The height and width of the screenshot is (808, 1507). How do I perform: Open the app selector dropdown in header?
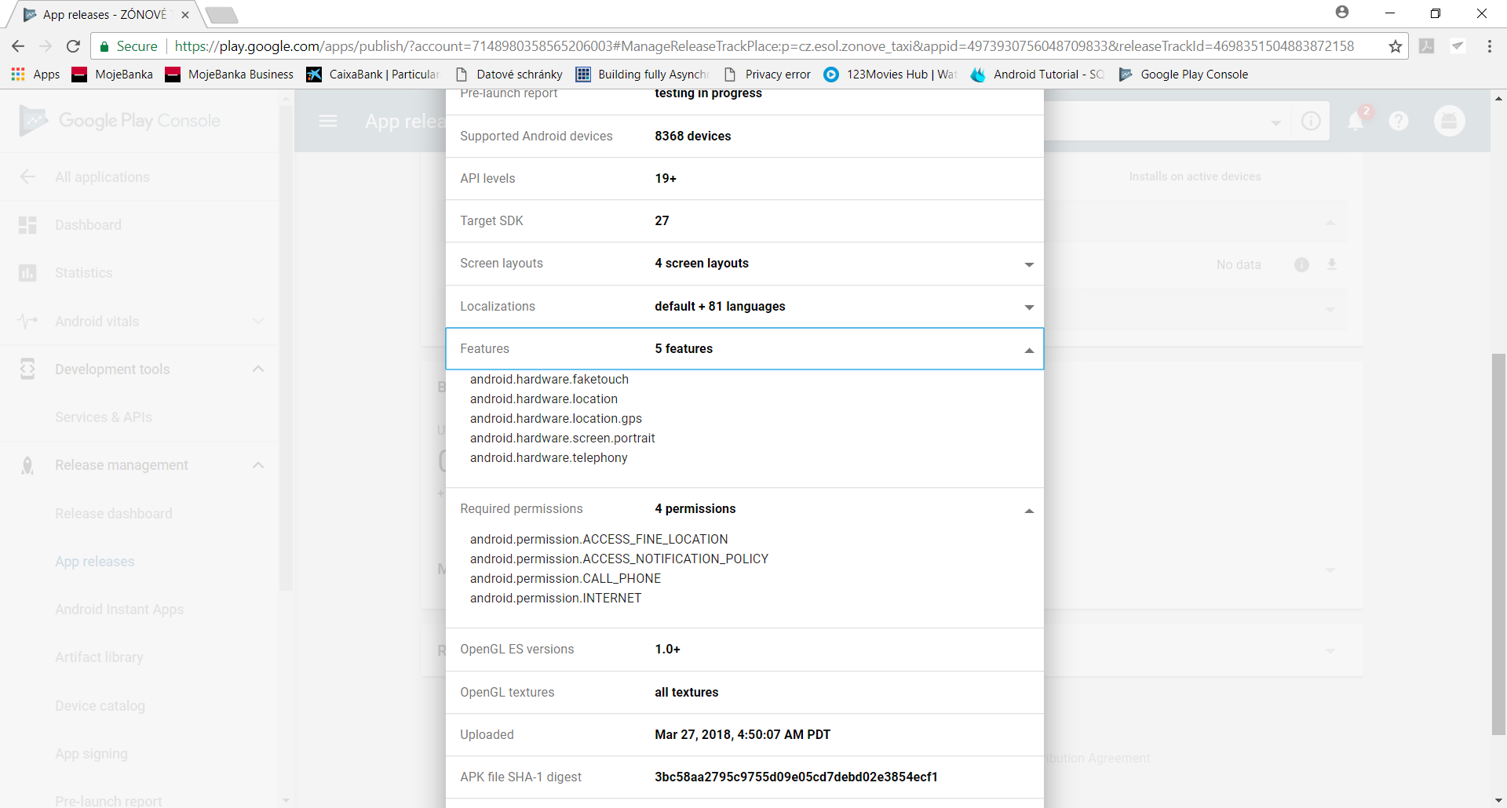tap(1275, 122)
